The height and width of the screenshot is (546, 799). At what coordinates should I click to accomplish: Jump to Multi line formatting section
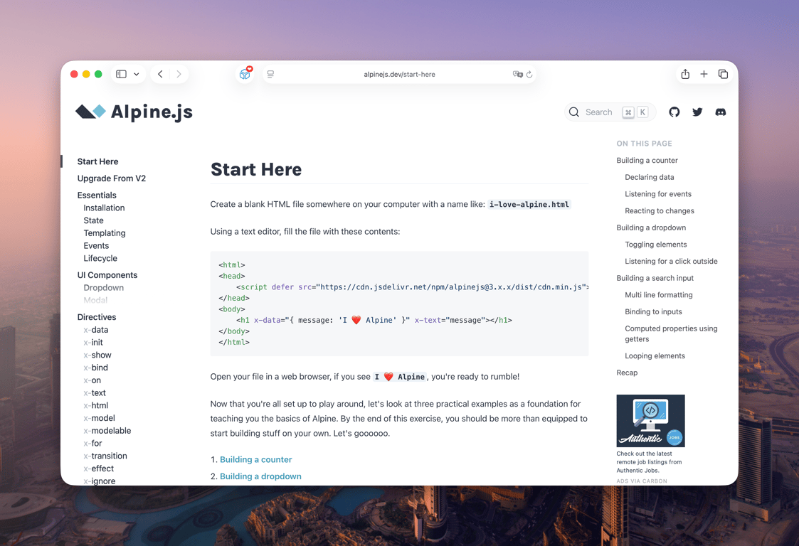[x=658, y=295]
